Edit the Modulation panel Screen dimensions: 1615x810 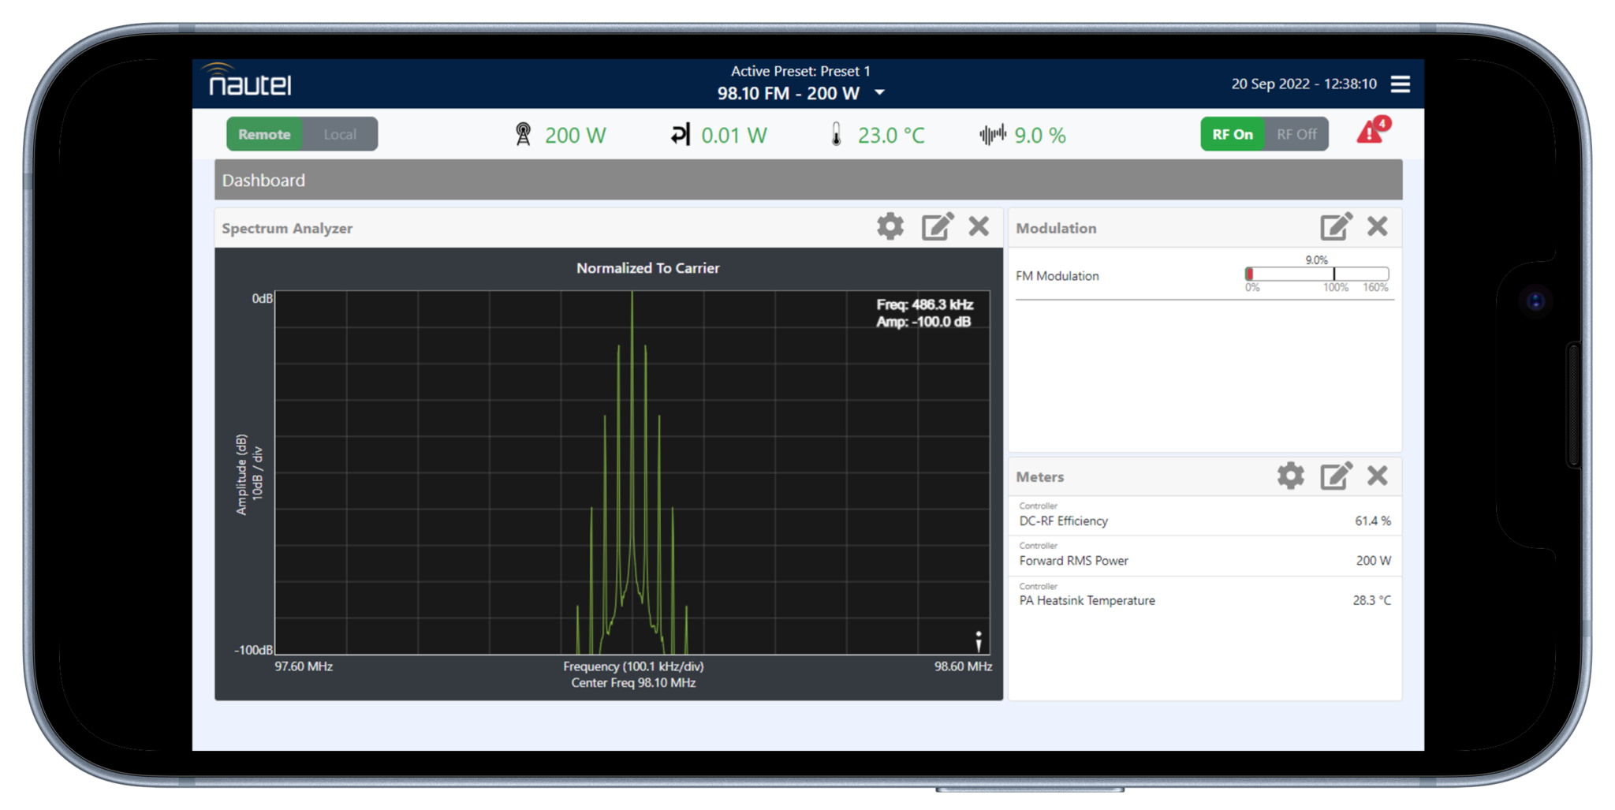(x=1336, y=227)
